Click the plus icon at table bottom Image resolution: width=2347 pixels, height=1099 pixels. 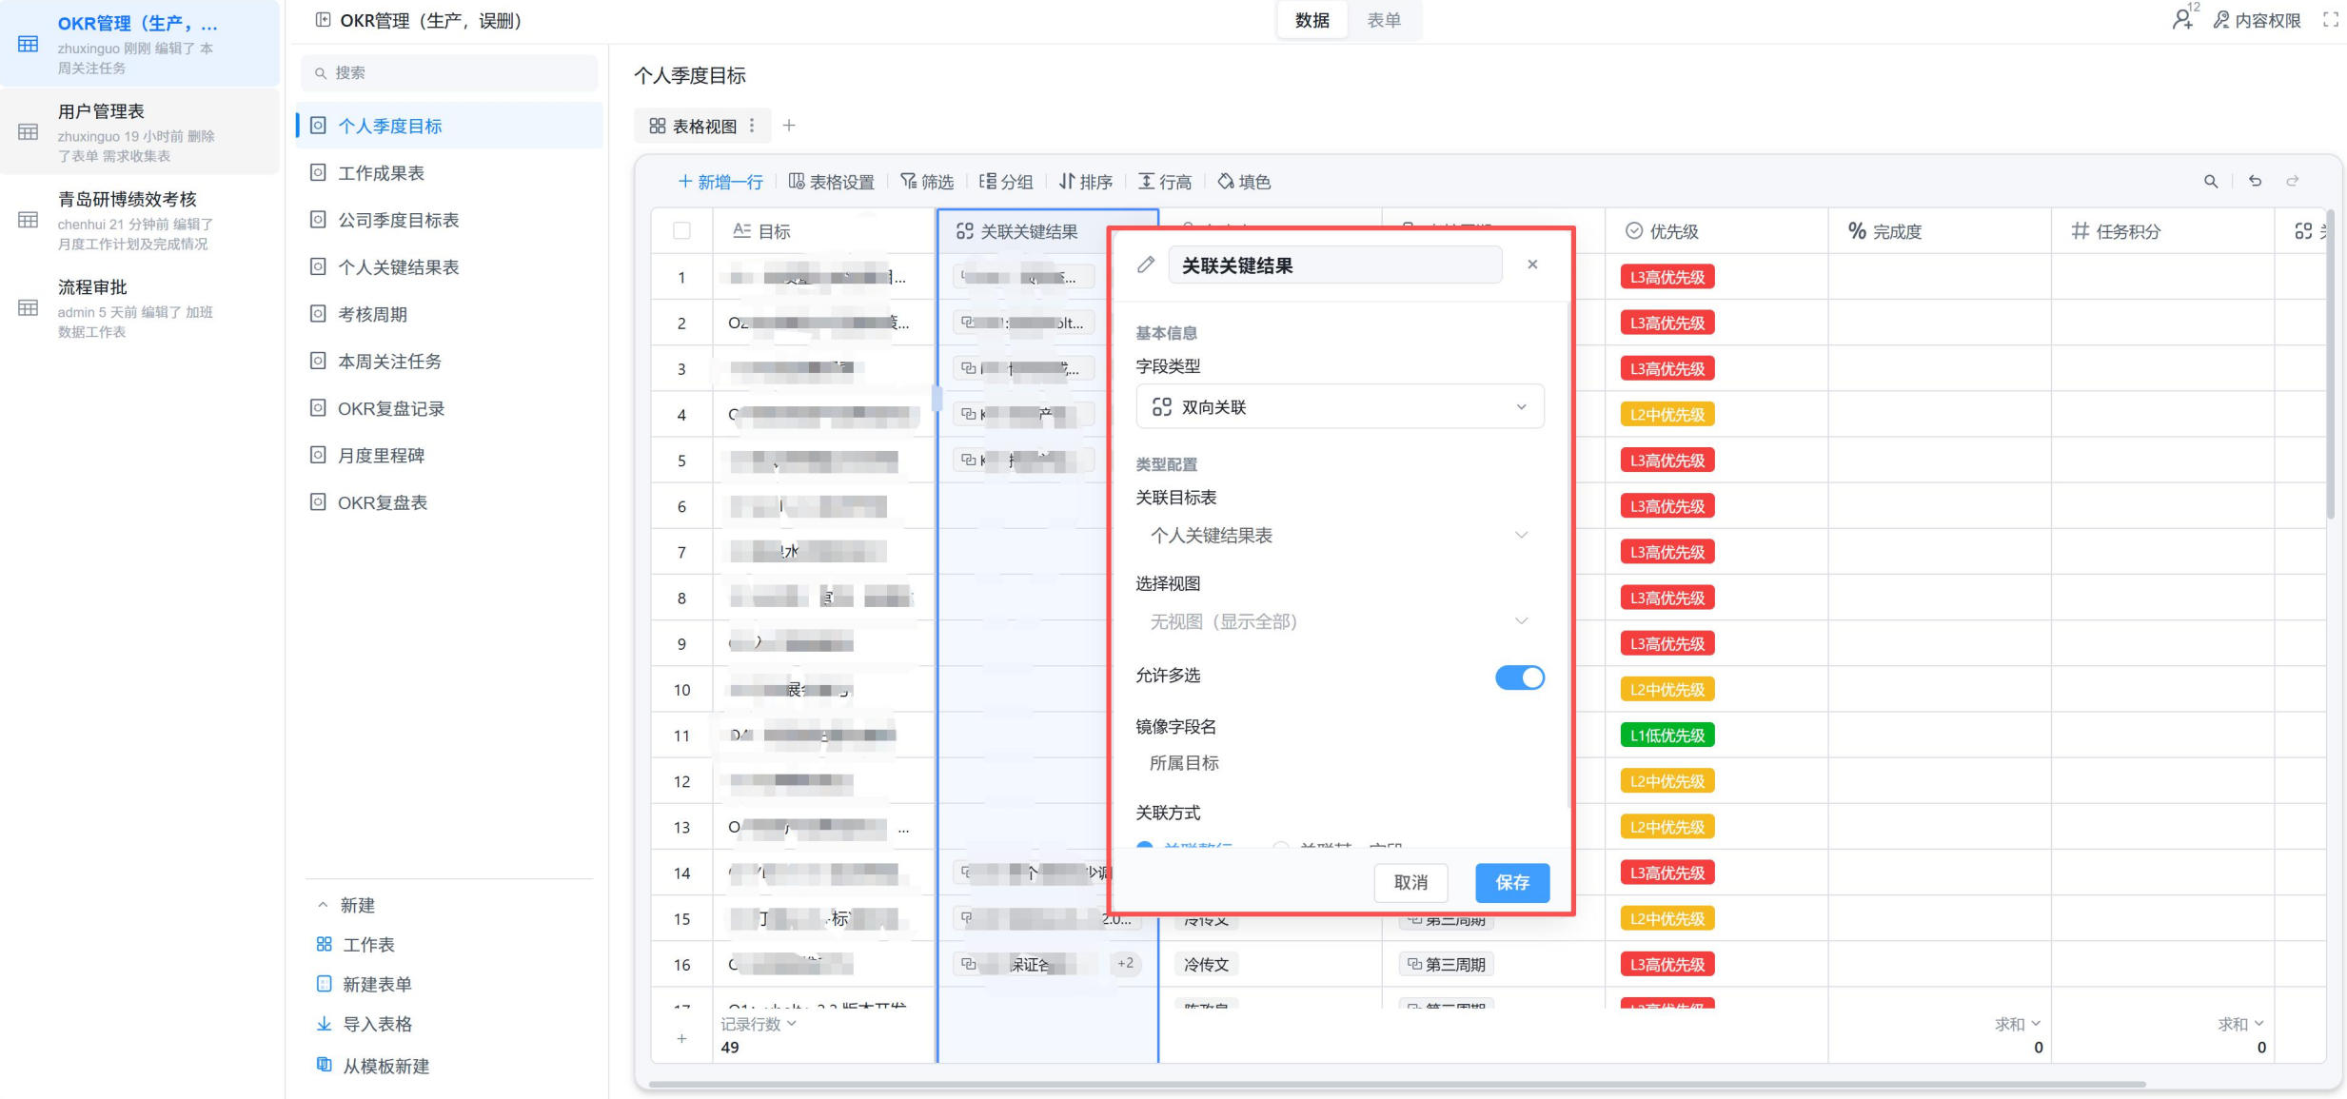point(681,1039)
